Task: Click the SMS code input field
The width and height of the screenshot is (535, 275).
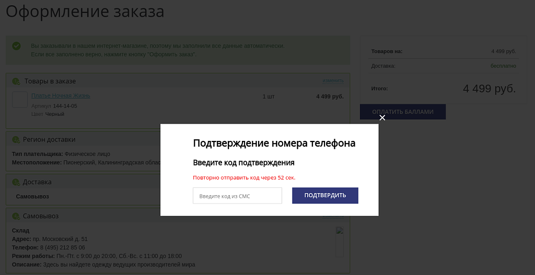Action: [x=237, y=196]
